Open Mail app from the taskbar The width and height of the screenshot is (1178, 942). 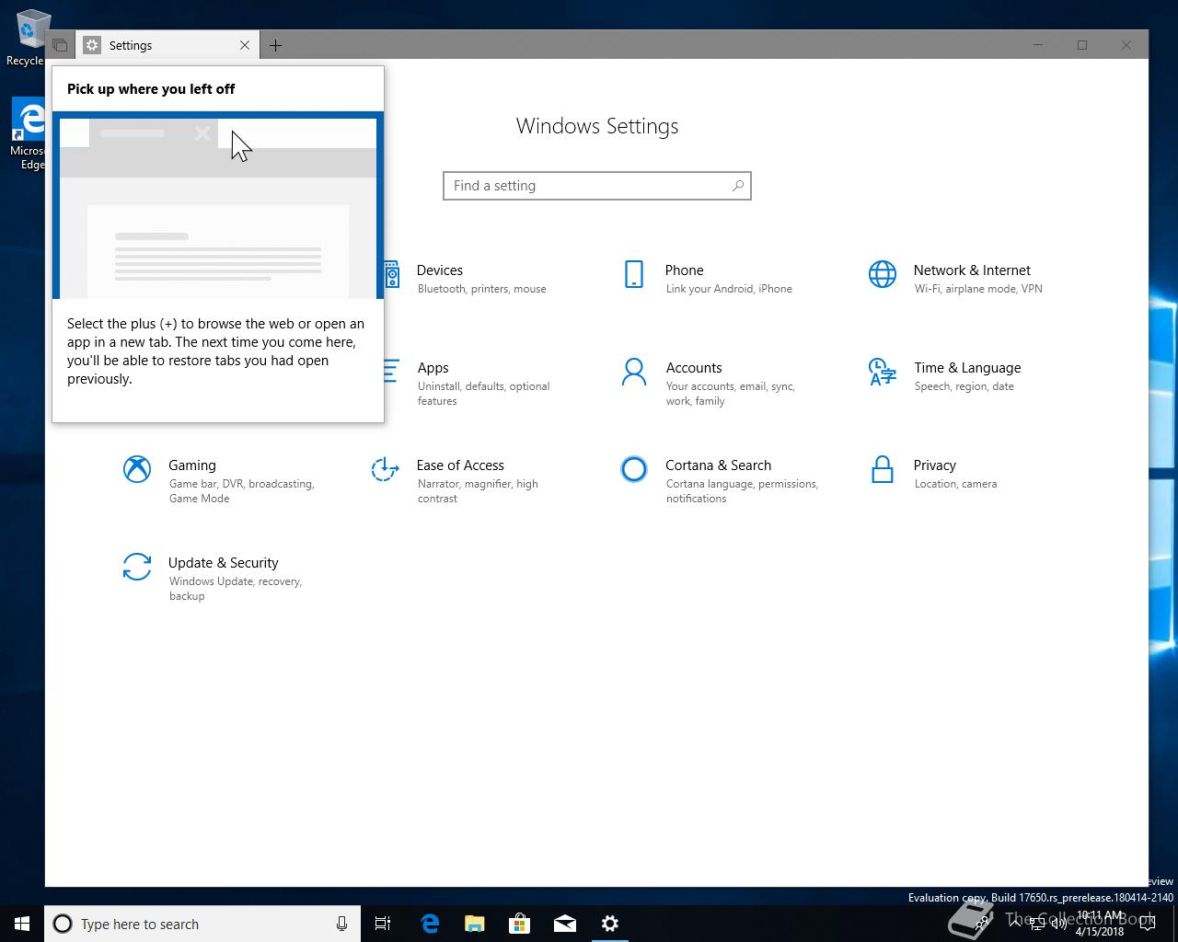pos(565,924)
